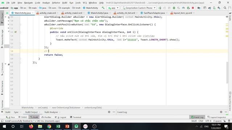Switch to the Build Analyzer tab

(x=51, y=112)
